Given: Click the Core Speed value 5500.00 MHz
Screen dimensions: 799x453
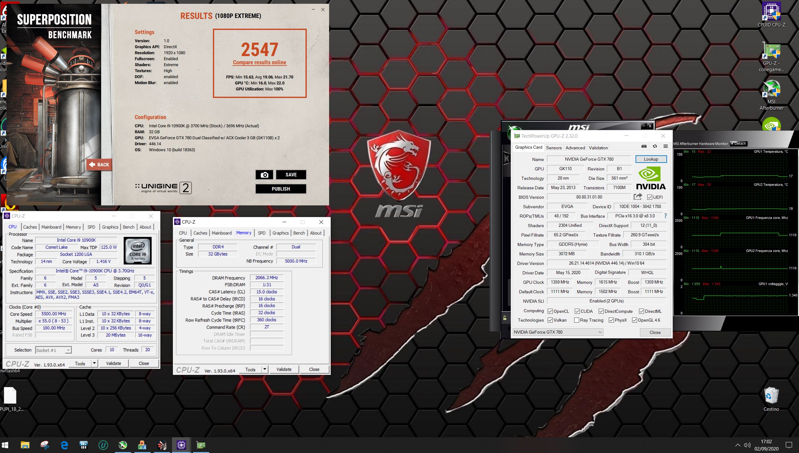Looking at the screenshot, I should point(54,314).
